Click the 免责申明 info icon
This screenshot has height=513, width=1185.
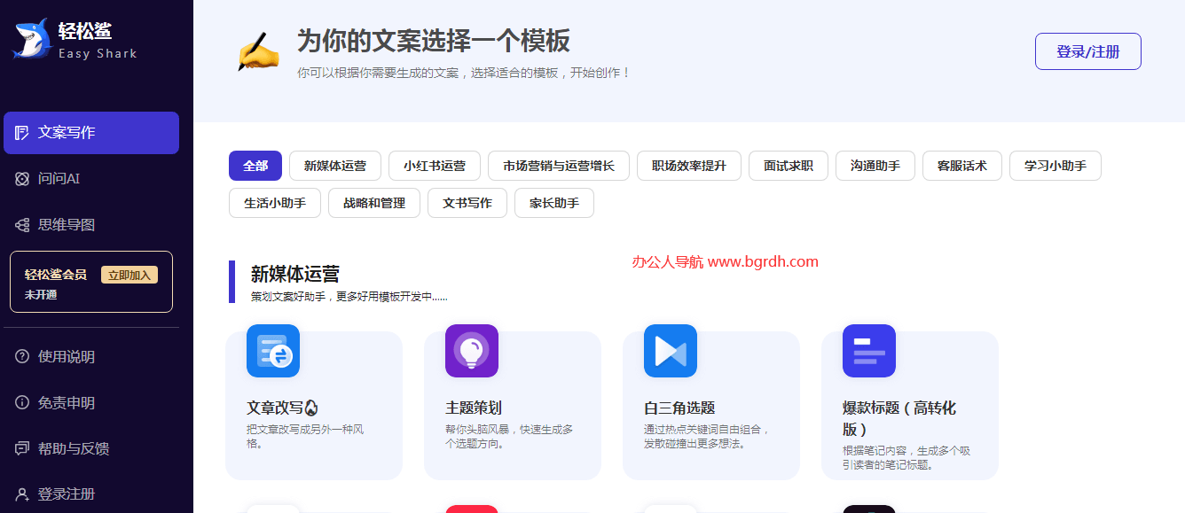point(23,403)
